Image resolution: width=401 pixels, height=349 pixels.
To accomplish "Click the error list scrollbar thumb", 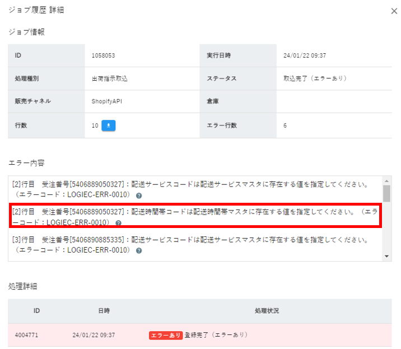I will (386, 193).
